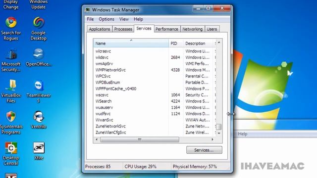Open the VirtualBox Files folder icon

[x=11, y=91]
